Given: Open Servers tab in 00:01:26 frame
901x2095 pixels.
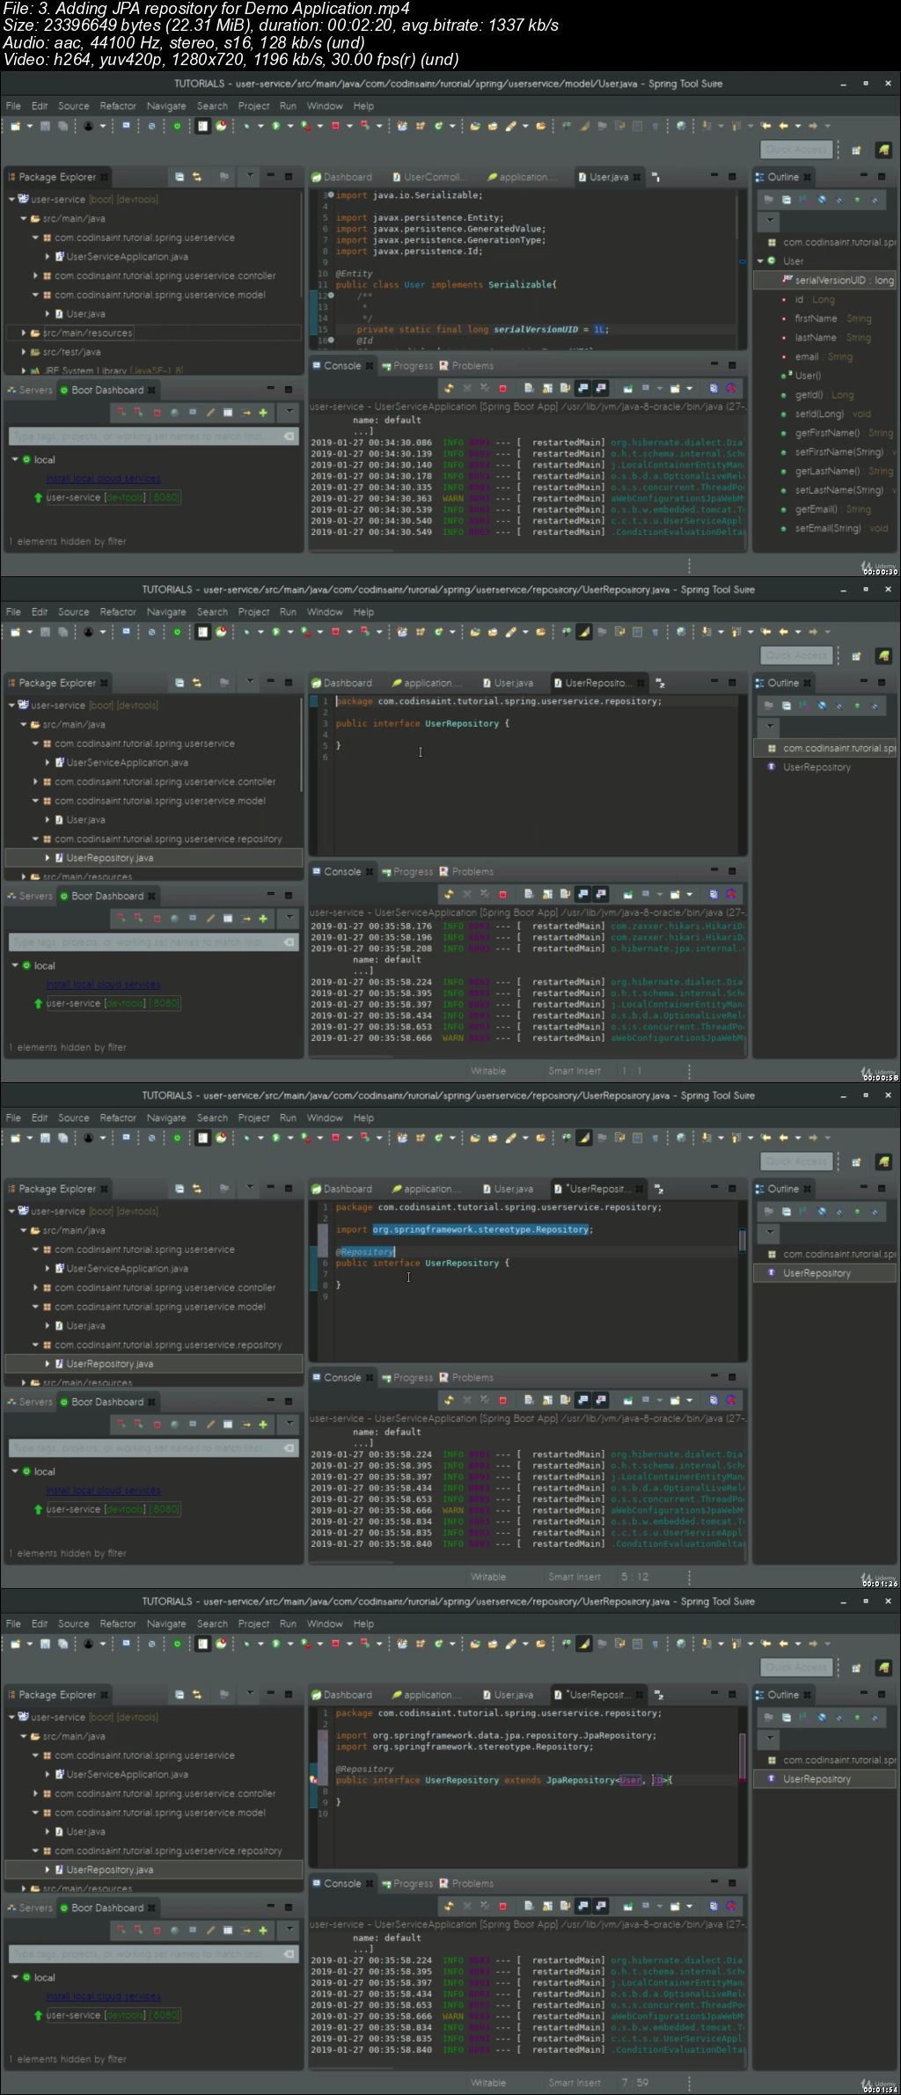Looking at the screenshot, I should pos(30,1402).
